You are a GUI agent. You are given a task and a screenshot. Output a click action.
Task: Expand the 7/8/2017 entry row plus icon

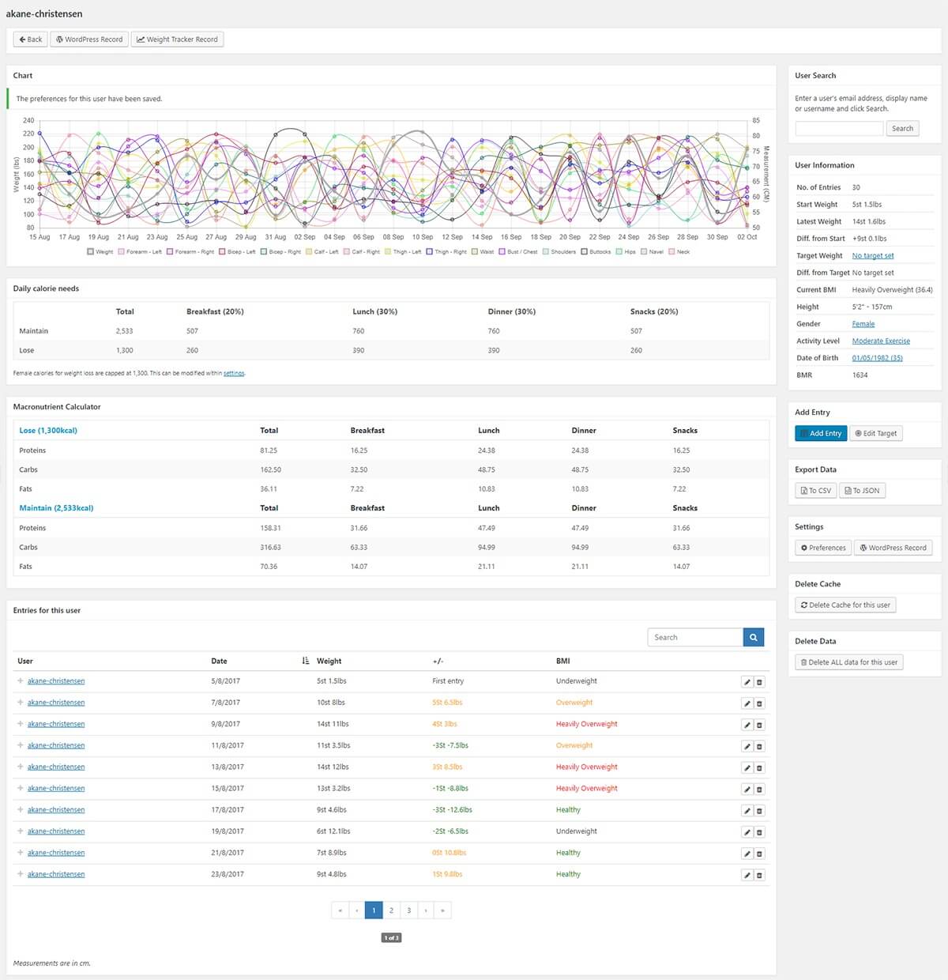[21, 702]
